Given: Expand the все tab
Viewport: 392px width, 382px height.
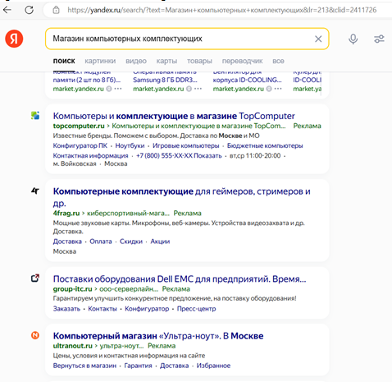Looking at the screenshot, I should (x=278, y=61).
